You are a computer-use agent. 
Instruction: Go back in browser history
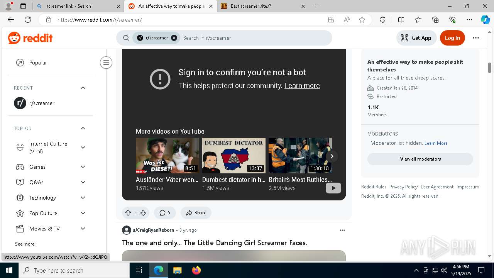(x=11, y=20)
